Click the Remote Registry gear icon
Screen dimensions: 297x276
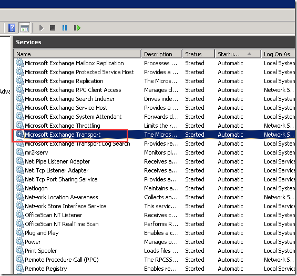pos(19,268)
